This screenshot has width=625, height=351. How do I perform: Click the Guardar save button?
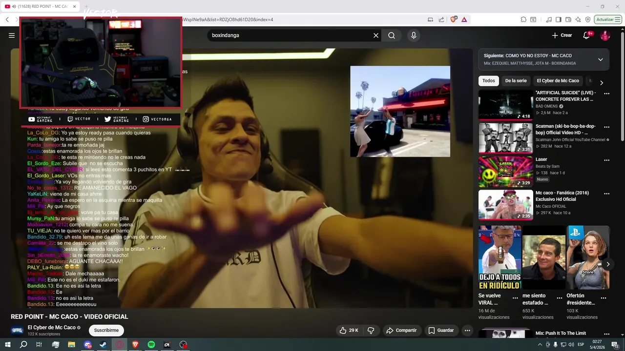(x=441, y=331)
